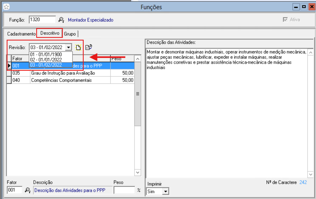The height and width of the screenshot is (199, 316).
Task: Click the Fator lookup magnifier icon
Action: 28,190
